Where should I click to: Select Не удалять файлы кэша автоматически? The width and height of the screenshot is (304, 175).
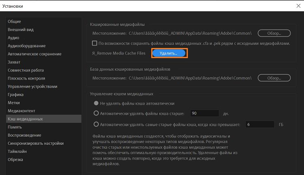pos(96,103)
